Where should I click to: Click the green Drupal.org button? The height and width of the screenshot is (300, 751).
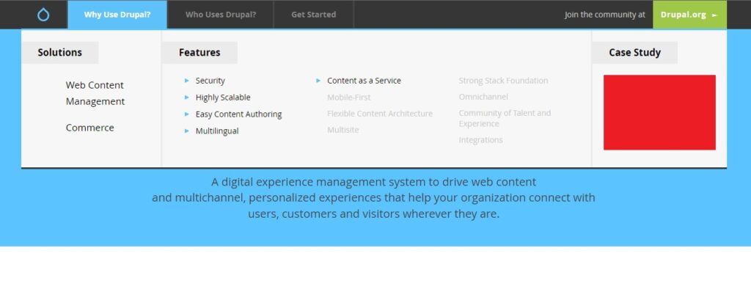689,15
